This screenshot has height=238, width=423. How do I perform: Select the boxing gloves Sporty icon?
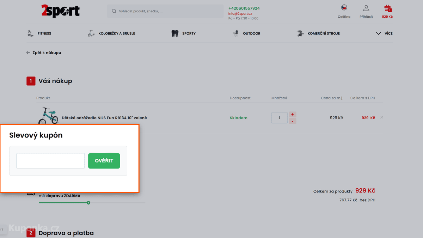175,33
